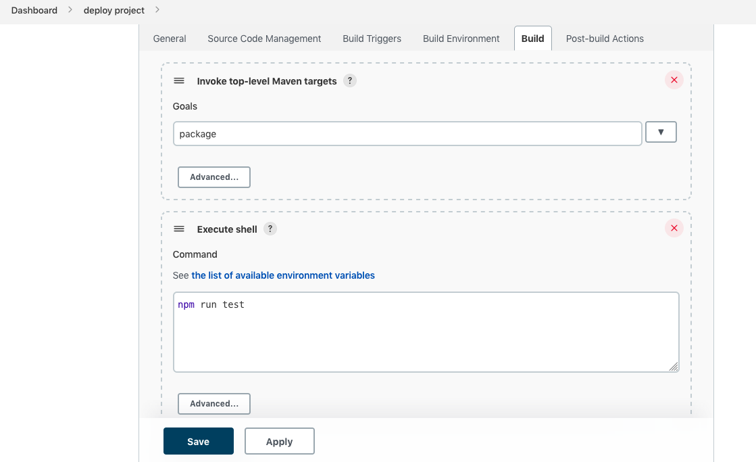The image size is (756, 462).
Task: Select the Build Environment tab
Action: tap(461, 39)
